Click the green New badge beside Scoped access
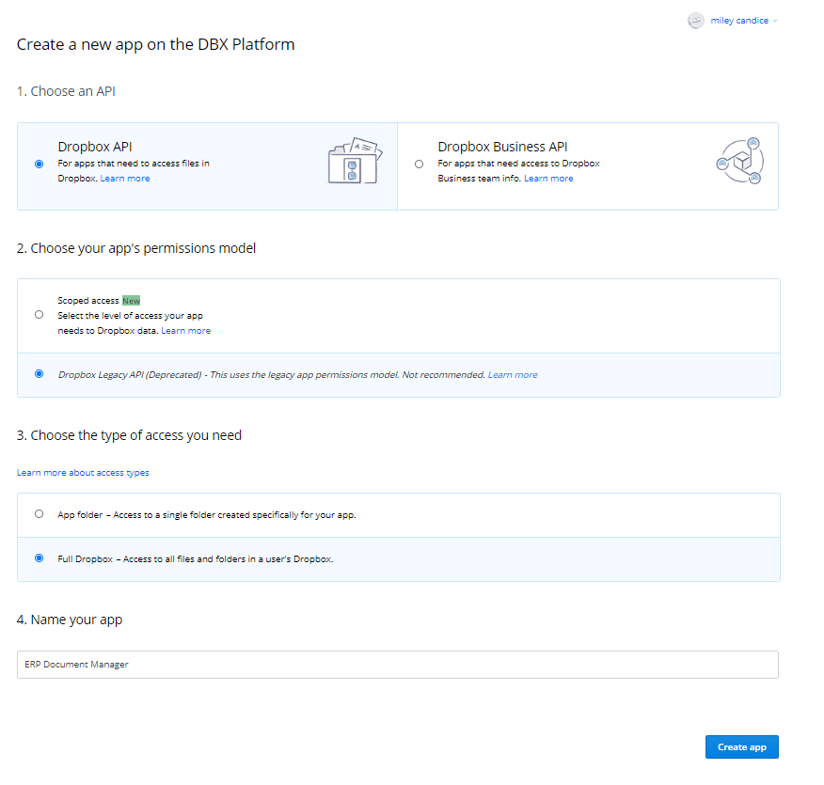The height and width of the screenshot is (785, 824). click(x=132, y=301)
